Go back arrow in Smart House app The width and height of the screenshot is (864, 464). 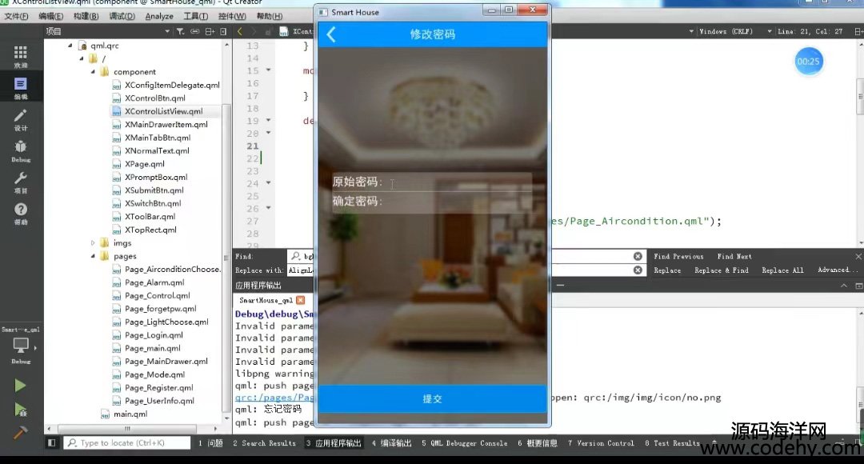[x=331, y=34]
